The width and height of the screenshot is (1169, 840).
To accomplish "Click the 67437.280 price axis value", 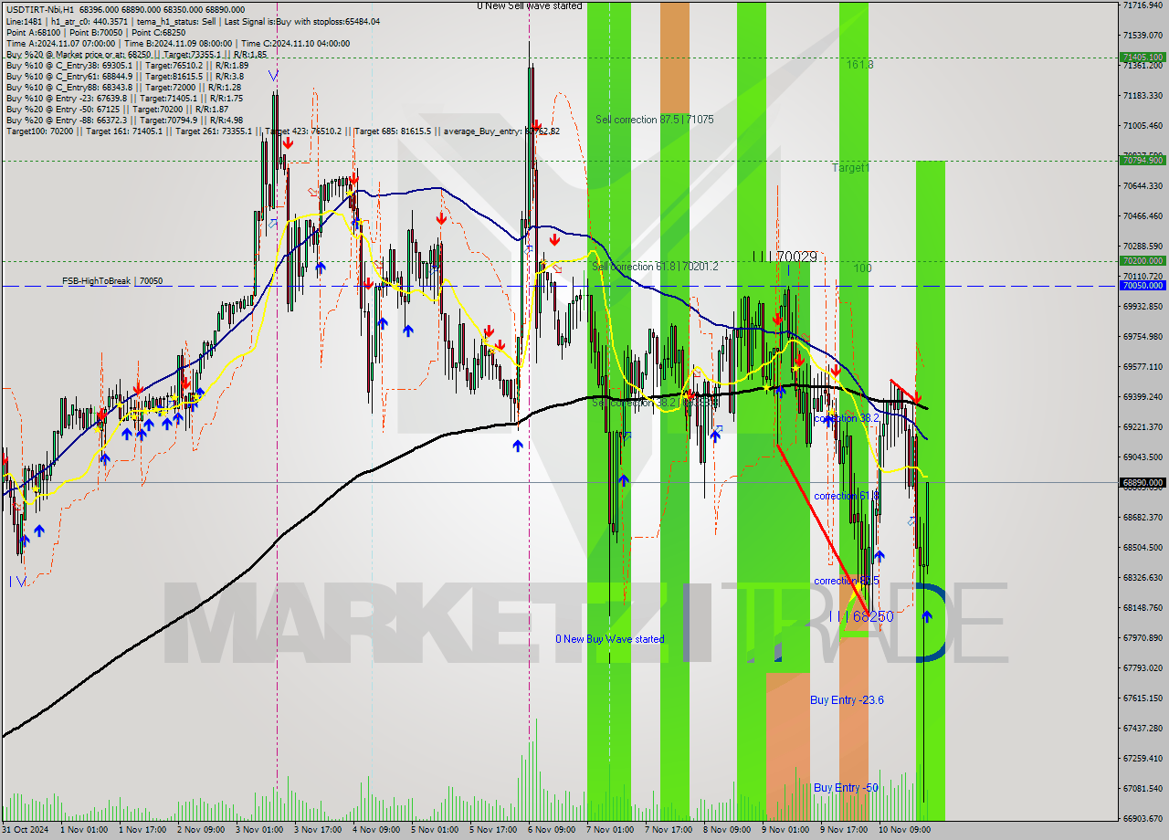I will tap(1143, 728).
